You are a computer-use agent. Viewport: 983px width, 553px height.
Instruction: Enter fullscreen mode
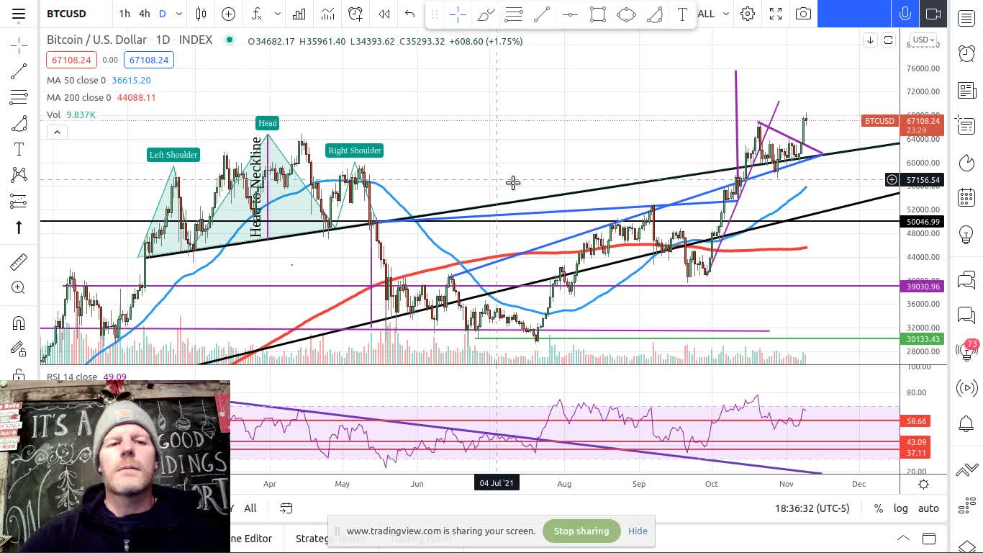pyautogui.click(x=776, y=14)
